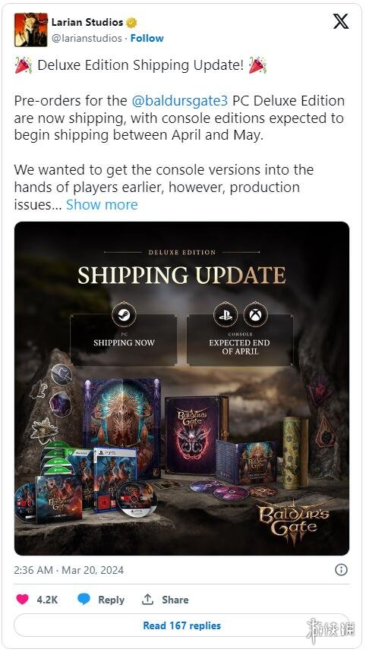Click Read 167 replies button

pos(181,625)
